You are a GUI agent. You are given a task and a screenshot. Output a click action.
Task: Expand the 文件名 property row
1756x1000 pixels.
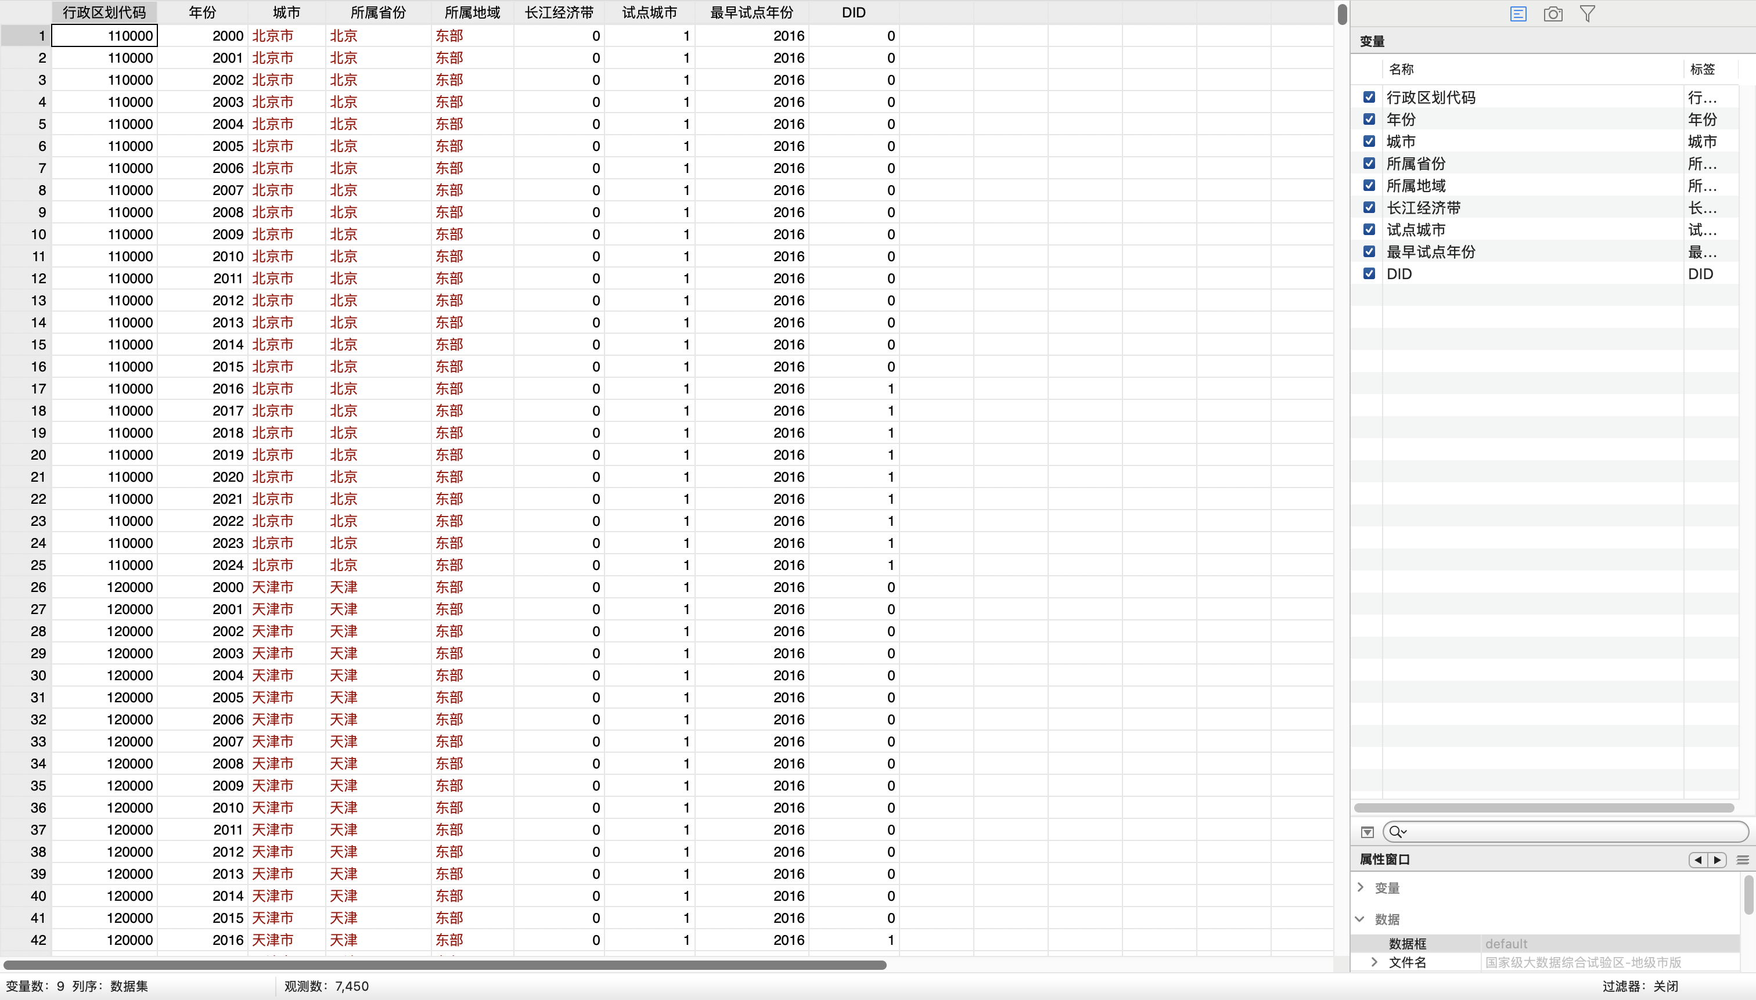[x=1374, y=962]
